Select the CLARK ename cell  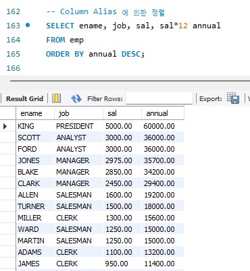tap(35, 183)
